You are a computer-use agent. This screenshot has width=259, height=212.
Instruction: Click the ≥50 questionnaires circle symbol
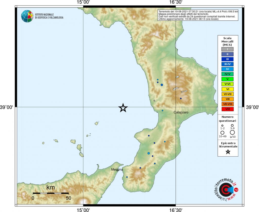(x=232, y=132)
